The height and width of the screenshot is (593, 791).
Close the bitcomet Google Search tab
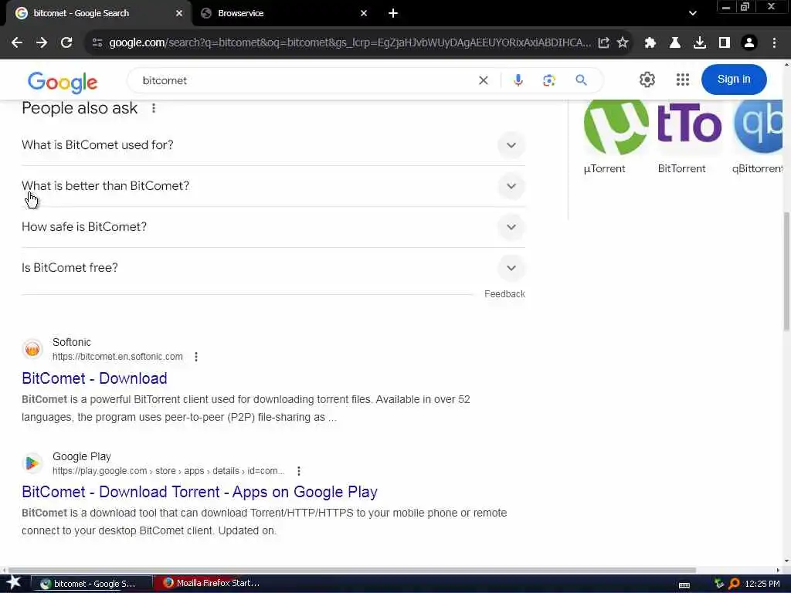click(x=179, y=13)
